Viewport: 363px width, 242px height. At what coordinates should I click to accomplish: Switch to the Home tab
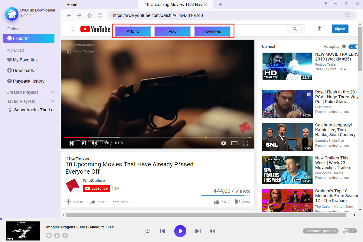pos(72,5)
